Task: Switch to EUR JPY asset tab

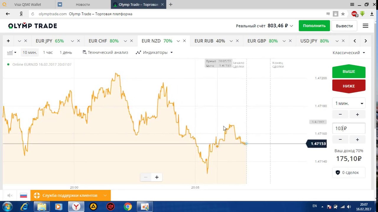Action: (50, 41)
